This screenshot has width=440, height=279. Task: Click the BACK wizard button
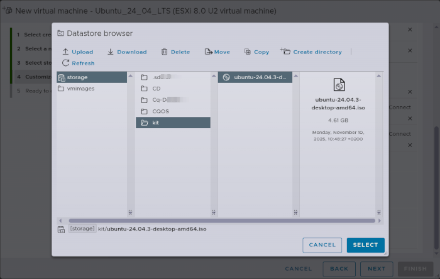pos(335,268)
